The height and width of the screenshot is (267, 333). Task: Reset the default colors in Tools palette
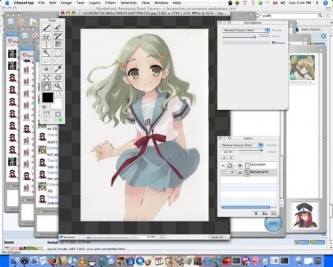[45, 107]
